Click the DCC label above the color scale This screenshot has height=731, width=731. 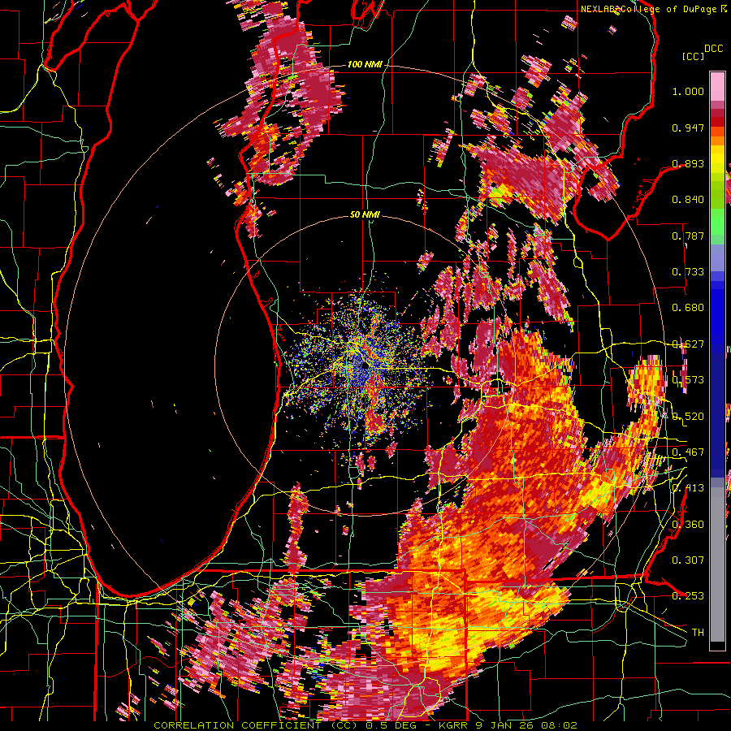pyautogui.click(x=713, y=49)
